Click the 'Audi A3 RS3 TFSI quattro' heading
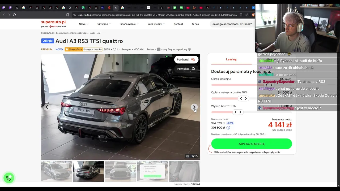Viewport: 340px width, 191px height. tap(89, 41)
